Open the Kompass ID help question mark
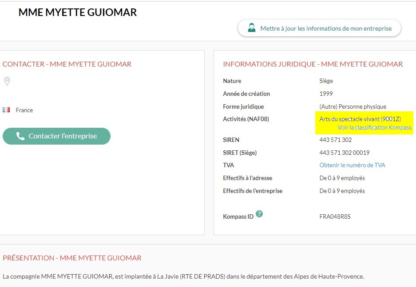The height and width of the screenshot is (287, 416). (259, 214)
